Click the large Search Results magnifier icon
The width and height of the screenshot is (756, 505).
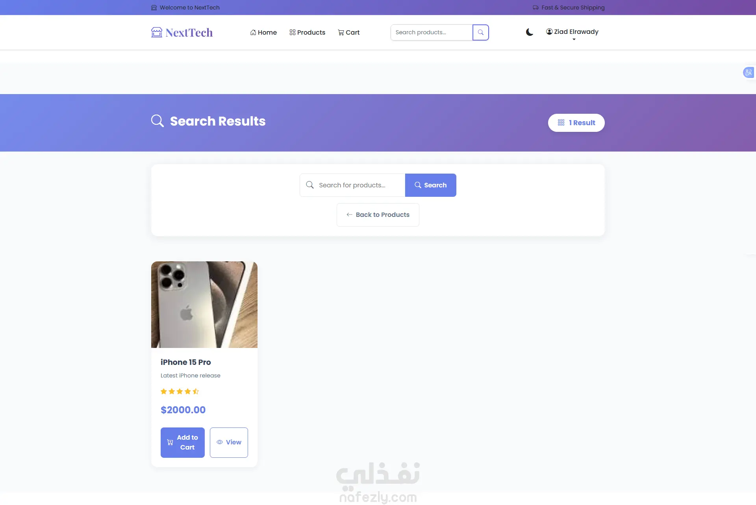tap(157, 121)
